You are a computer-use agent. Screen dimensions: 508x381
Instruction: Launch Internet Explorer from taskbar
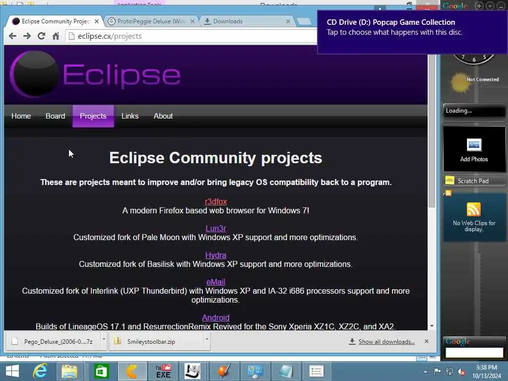(x=40, y=371)
